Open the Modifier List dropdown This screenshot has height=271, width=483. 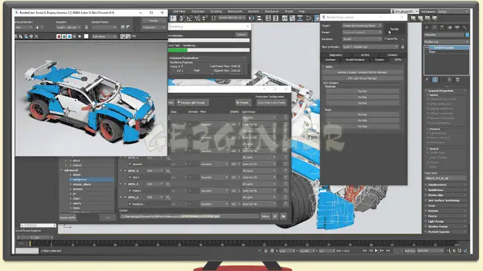pyautogui.click(x=446, y=42)
